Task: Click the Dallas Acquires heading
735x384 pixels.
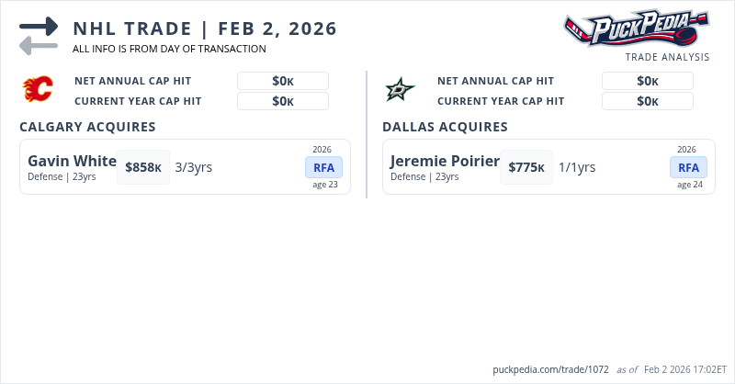Action: pyautogui.click(x=445, y=127)
